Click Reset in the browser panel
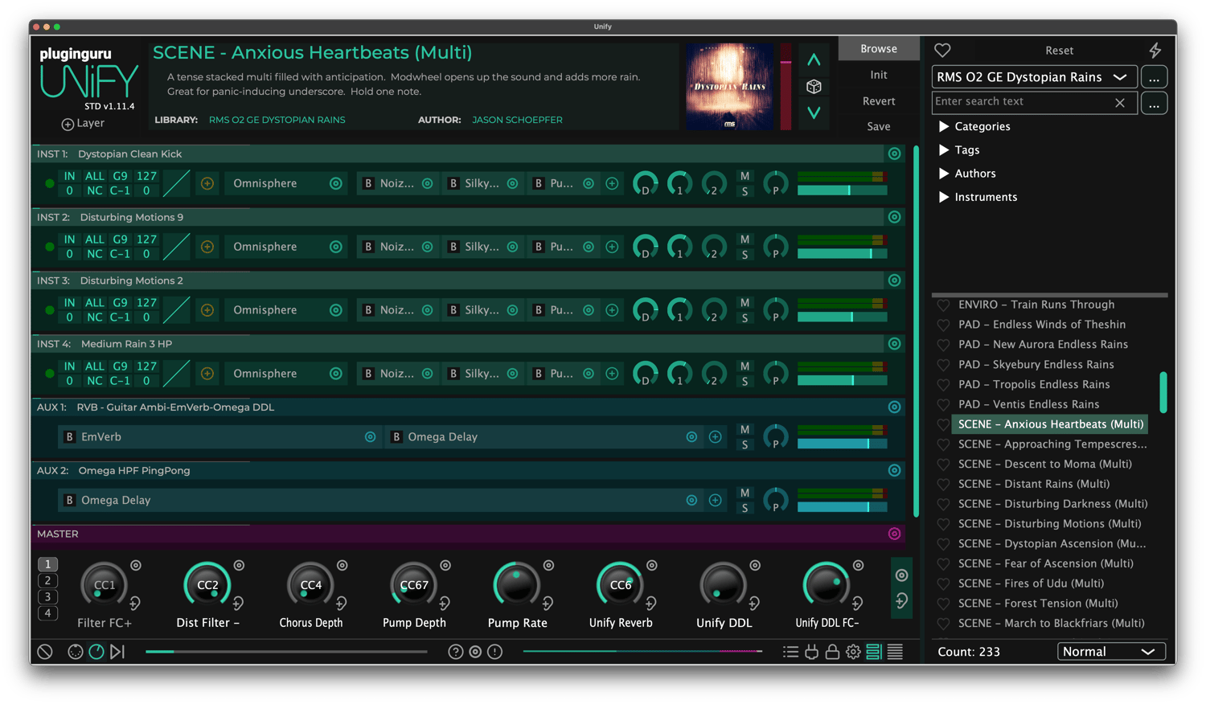 tap(1059, 50)
